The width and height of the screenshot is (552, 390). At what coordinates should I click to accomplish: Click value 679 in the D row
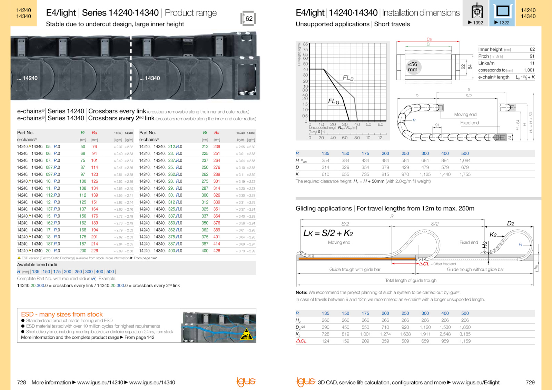coord(465,168)
